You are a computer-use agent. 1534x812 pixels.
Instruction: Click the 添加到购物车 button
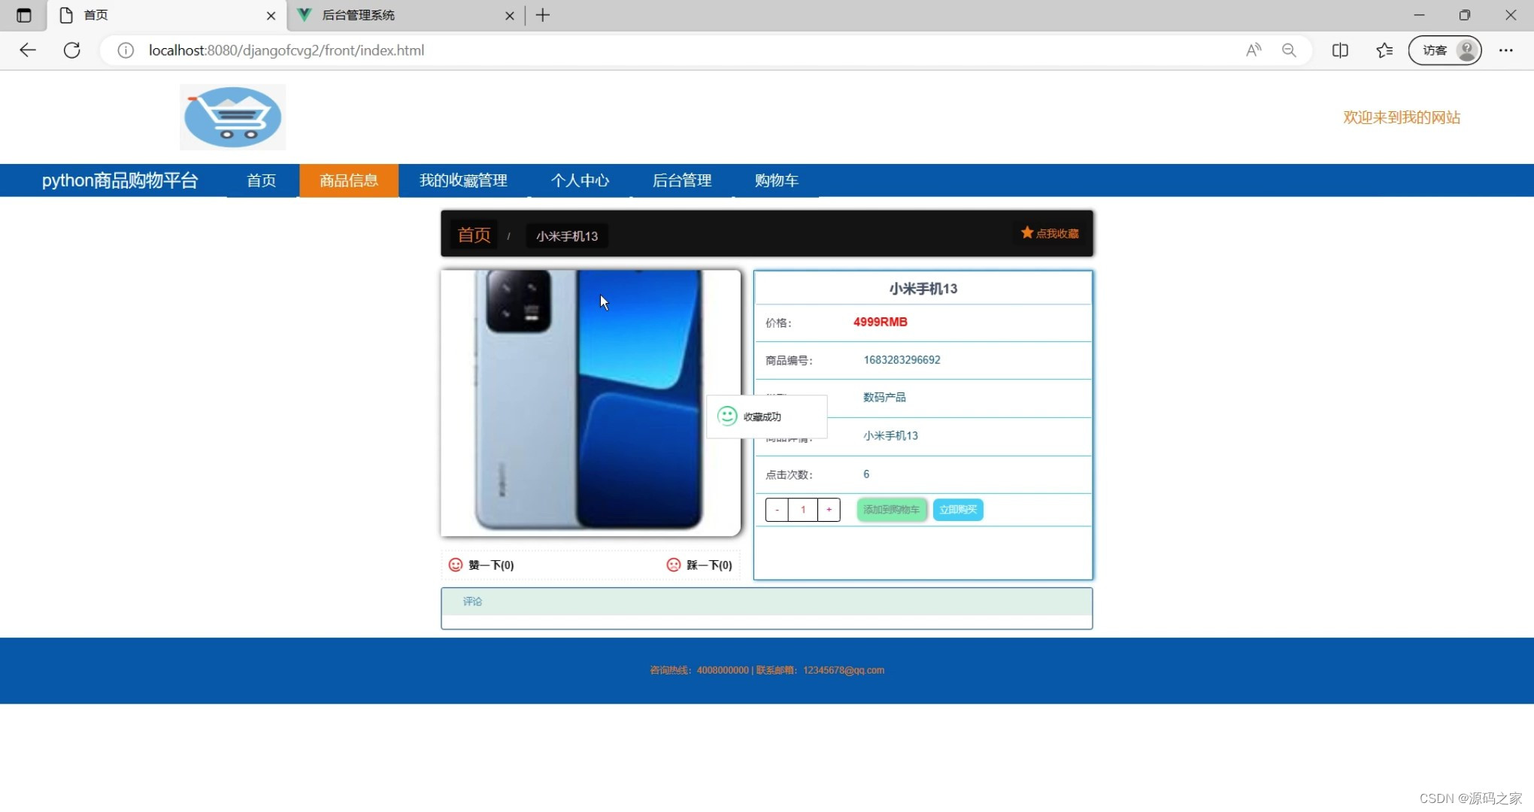891,510
